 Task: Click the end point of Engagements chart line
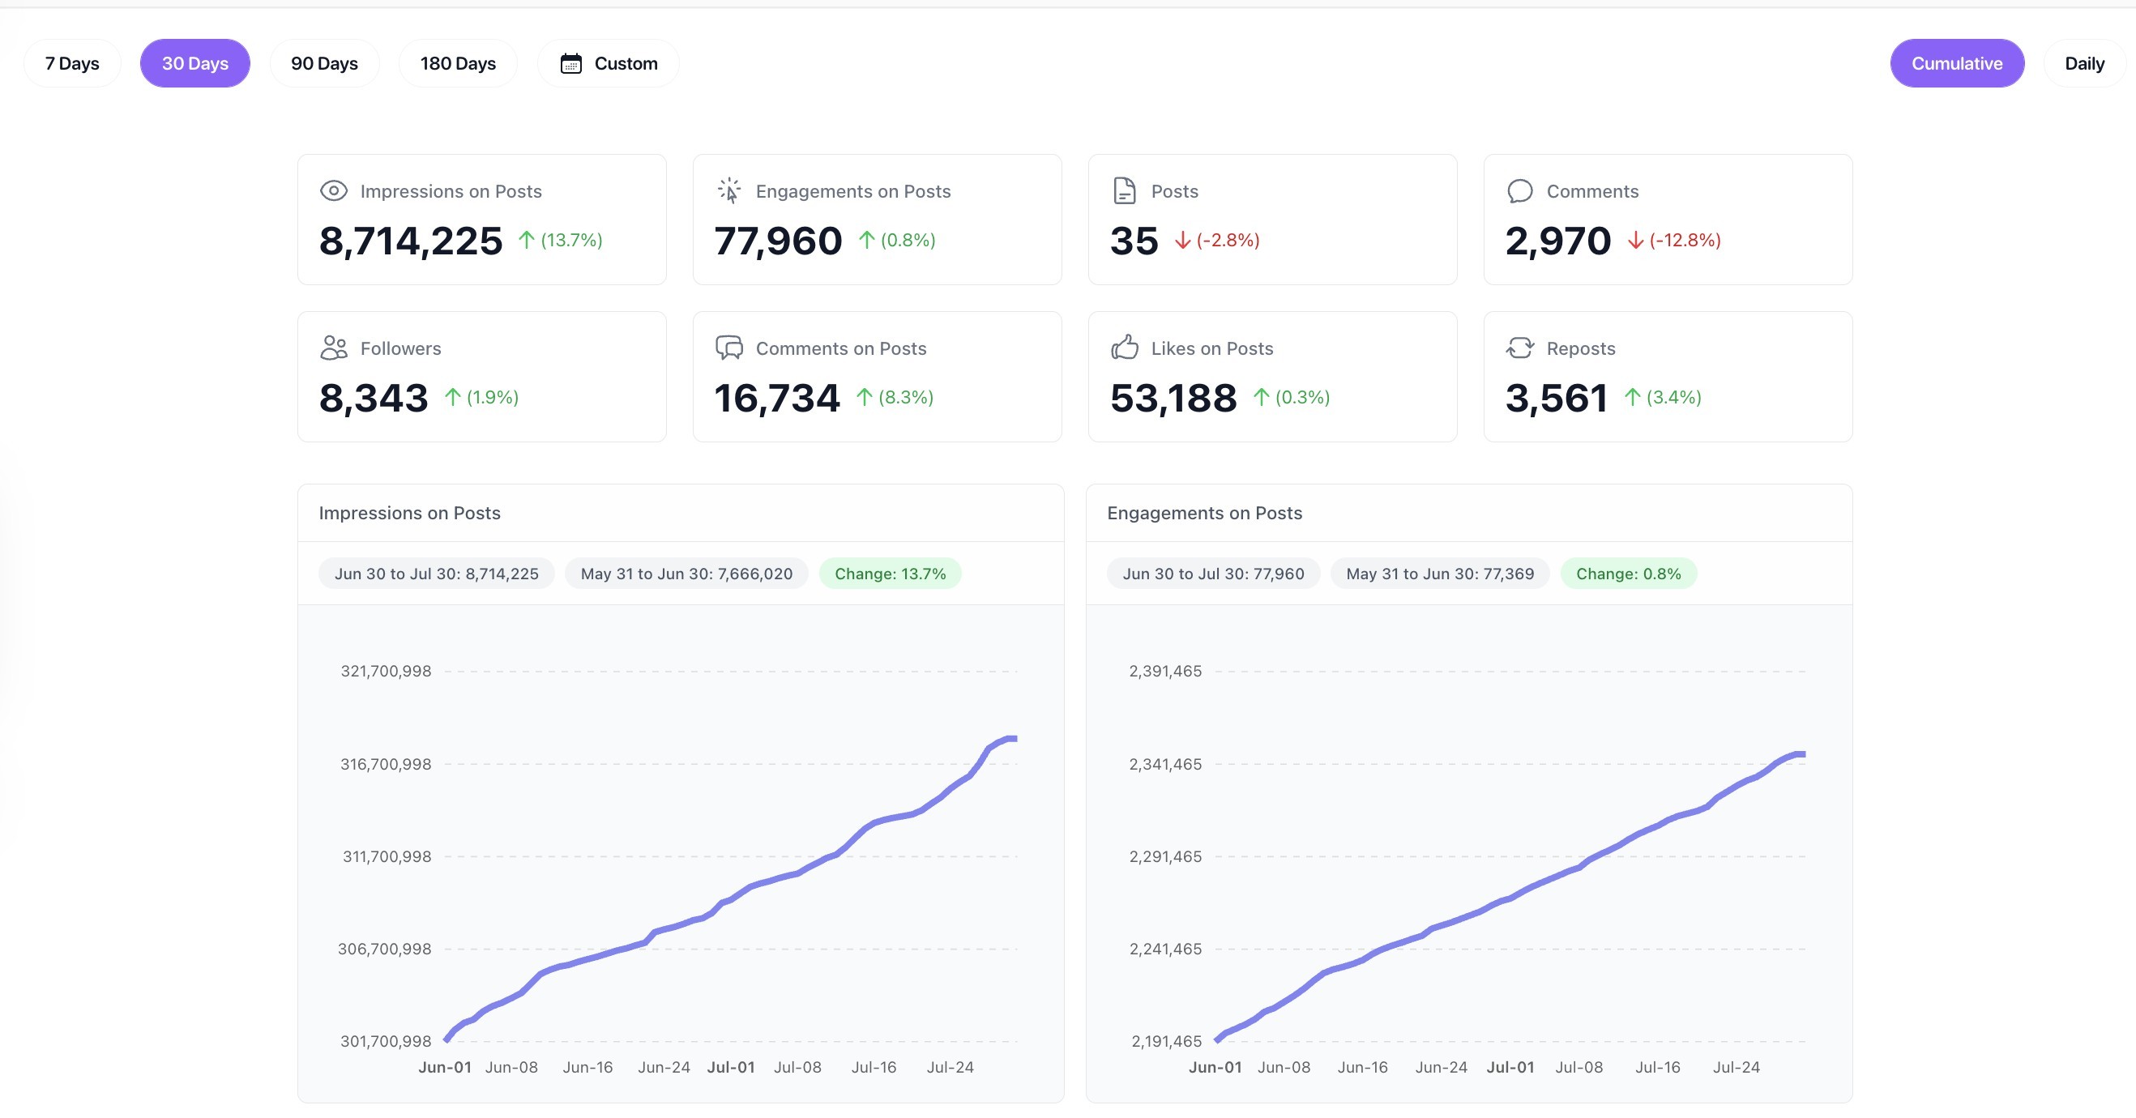(1803, 754)
